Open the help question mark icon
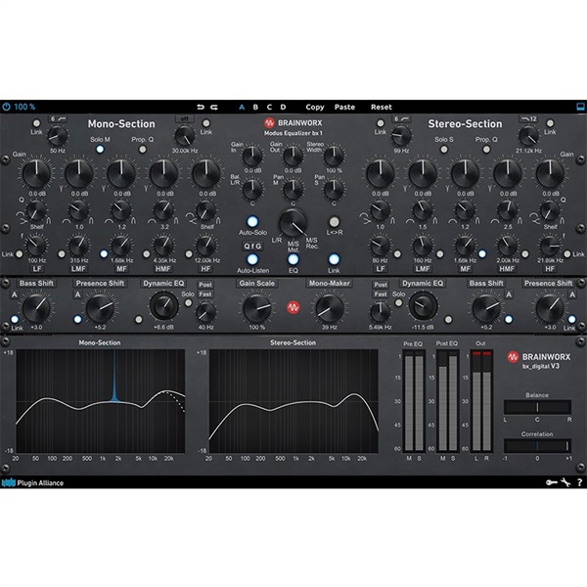 tap(578, 482)
